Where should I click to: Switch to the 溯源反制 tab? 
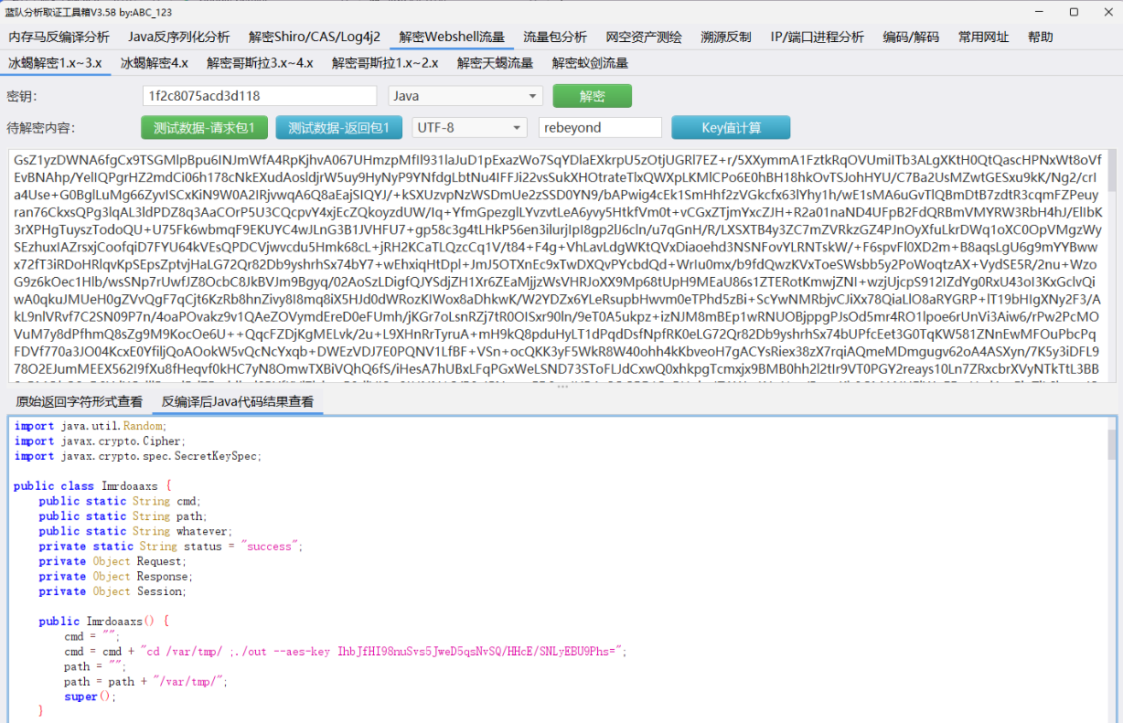pyautogui.click(x=726, y=37)
